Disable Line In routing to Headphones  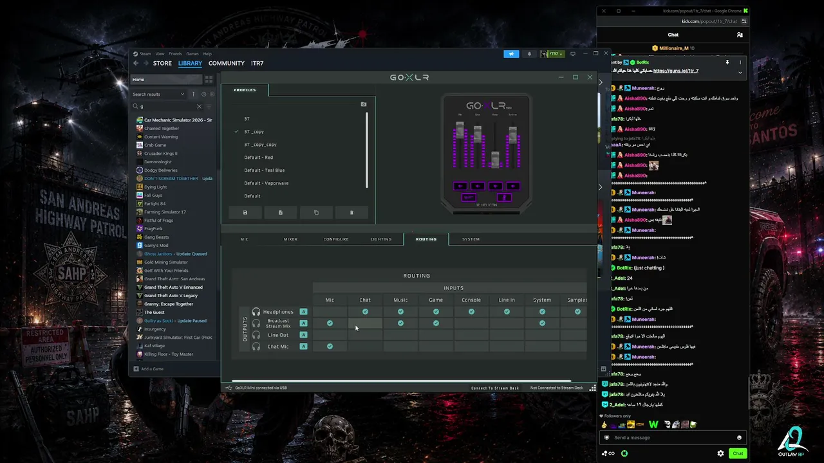point(507,312)
